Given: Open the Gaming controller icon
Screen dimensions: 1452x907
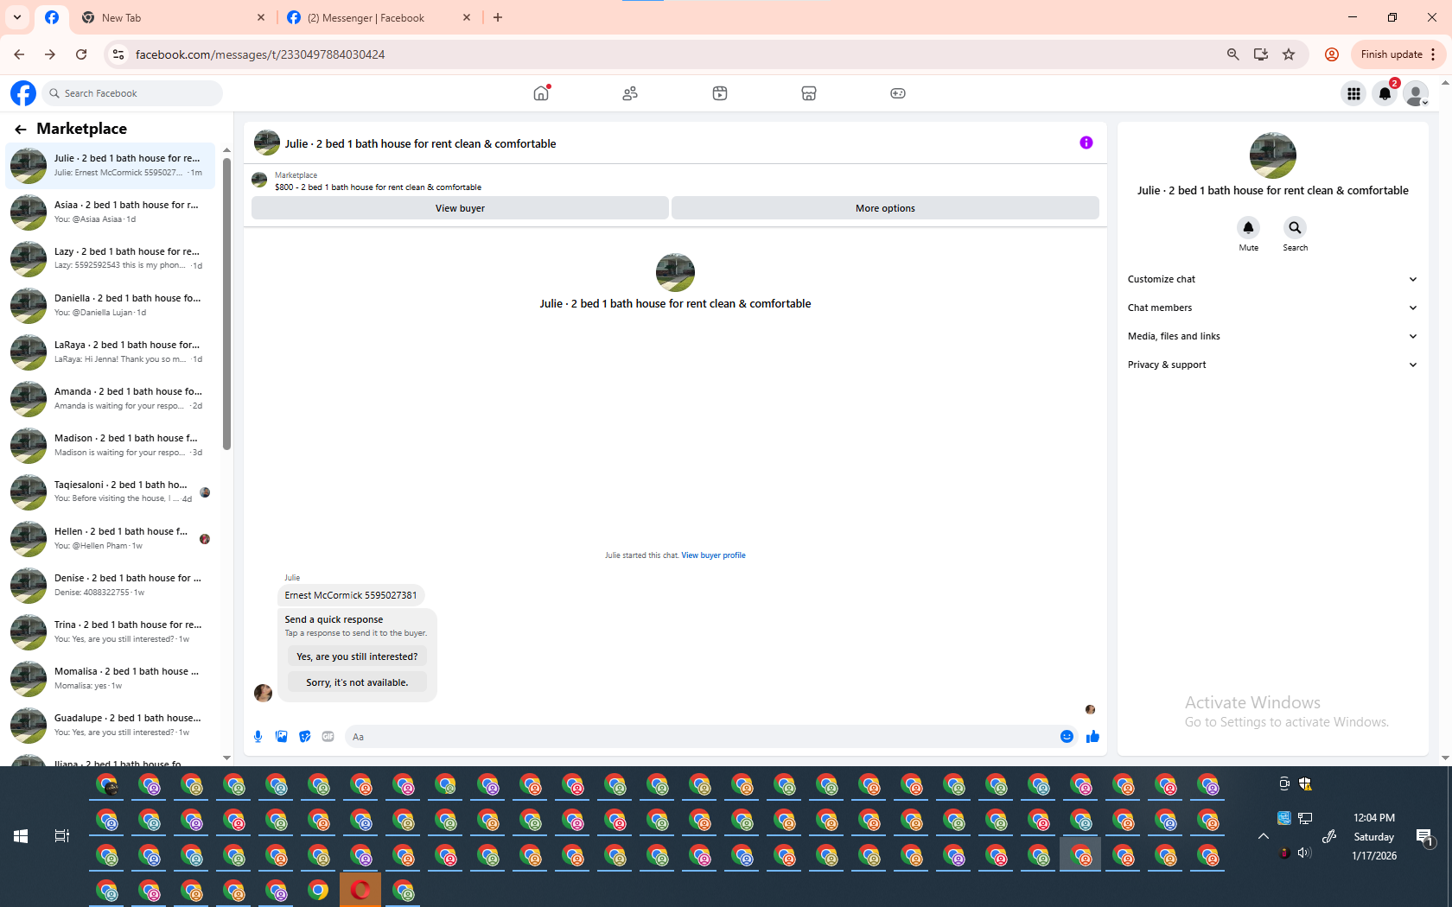Looking at the screenshot, I should (x=898, y=93).
